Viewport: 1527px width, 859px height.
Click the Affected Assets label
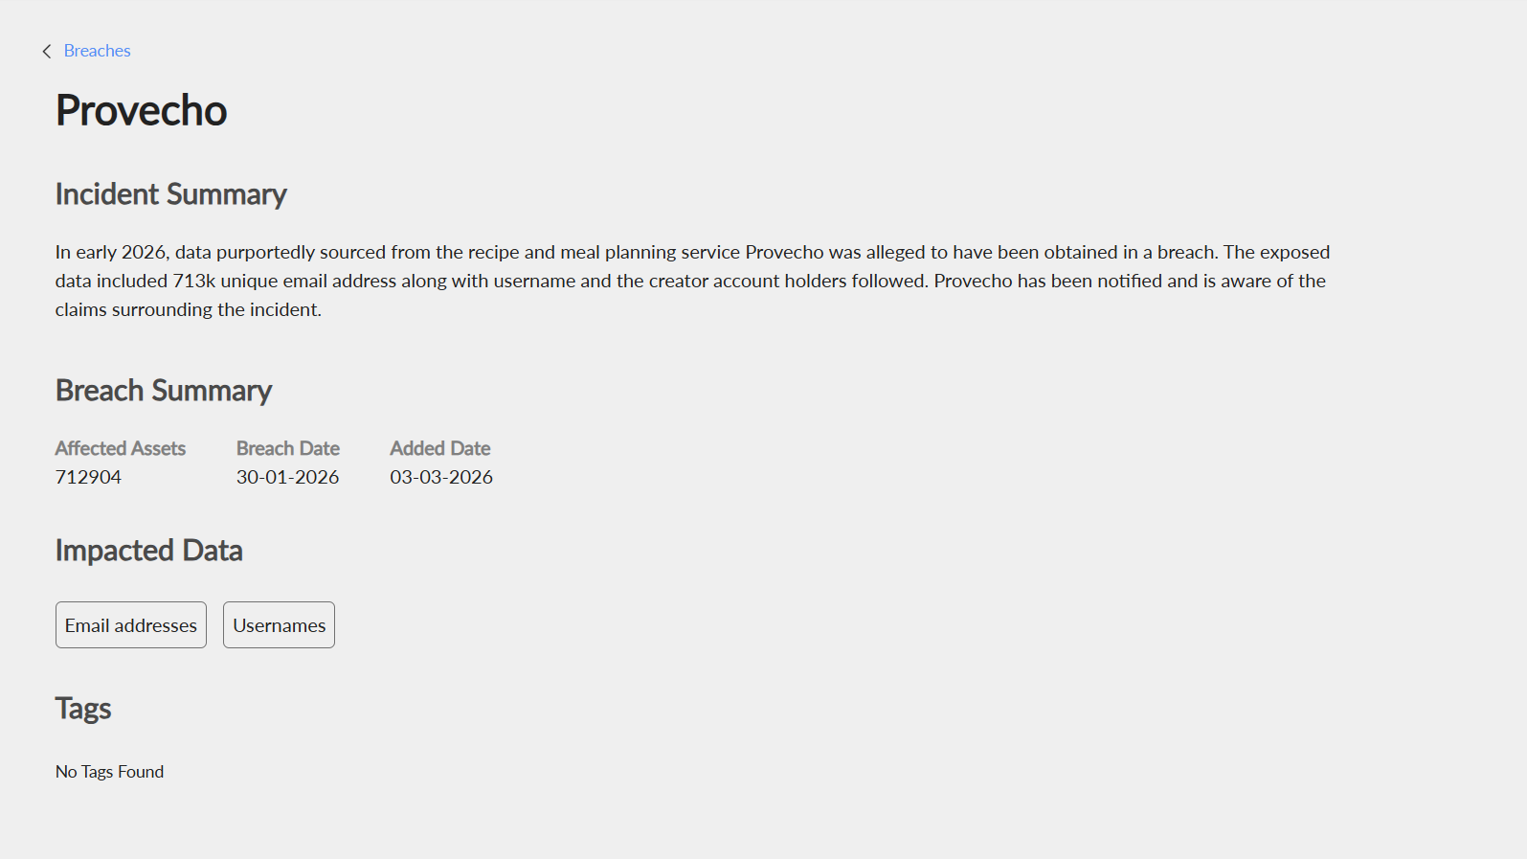pyautogui.click(x=121, y=448)
